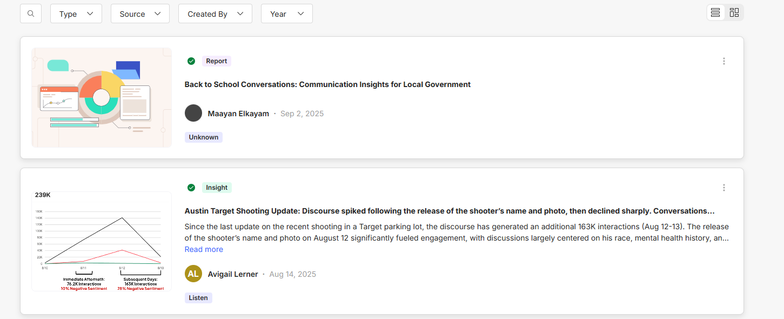Open the 239K line chart thumbnail

[102, 241]
